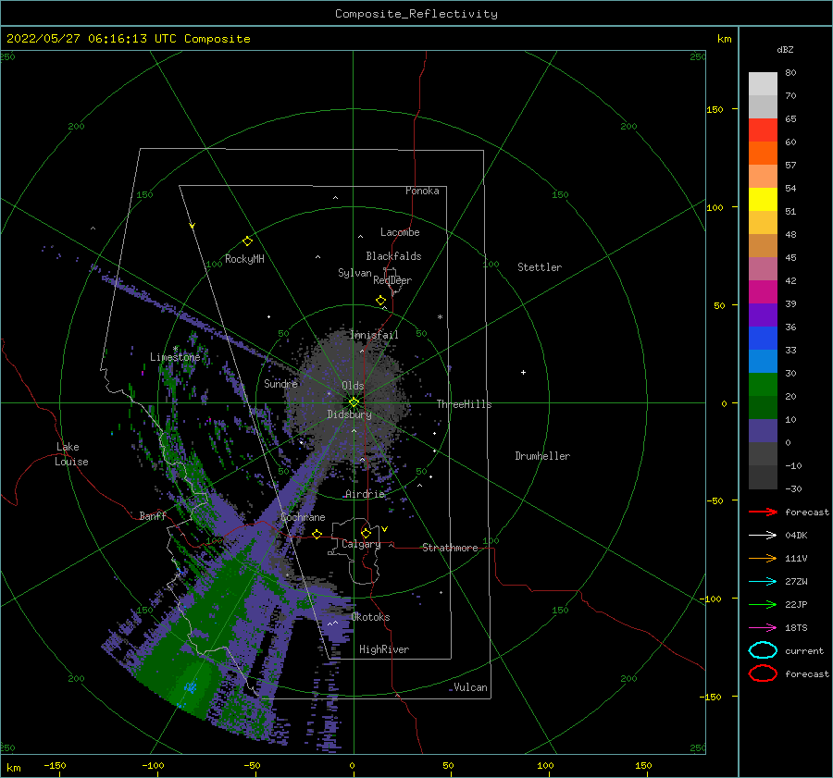Click the cyan current oval icon

pos(763,650)
